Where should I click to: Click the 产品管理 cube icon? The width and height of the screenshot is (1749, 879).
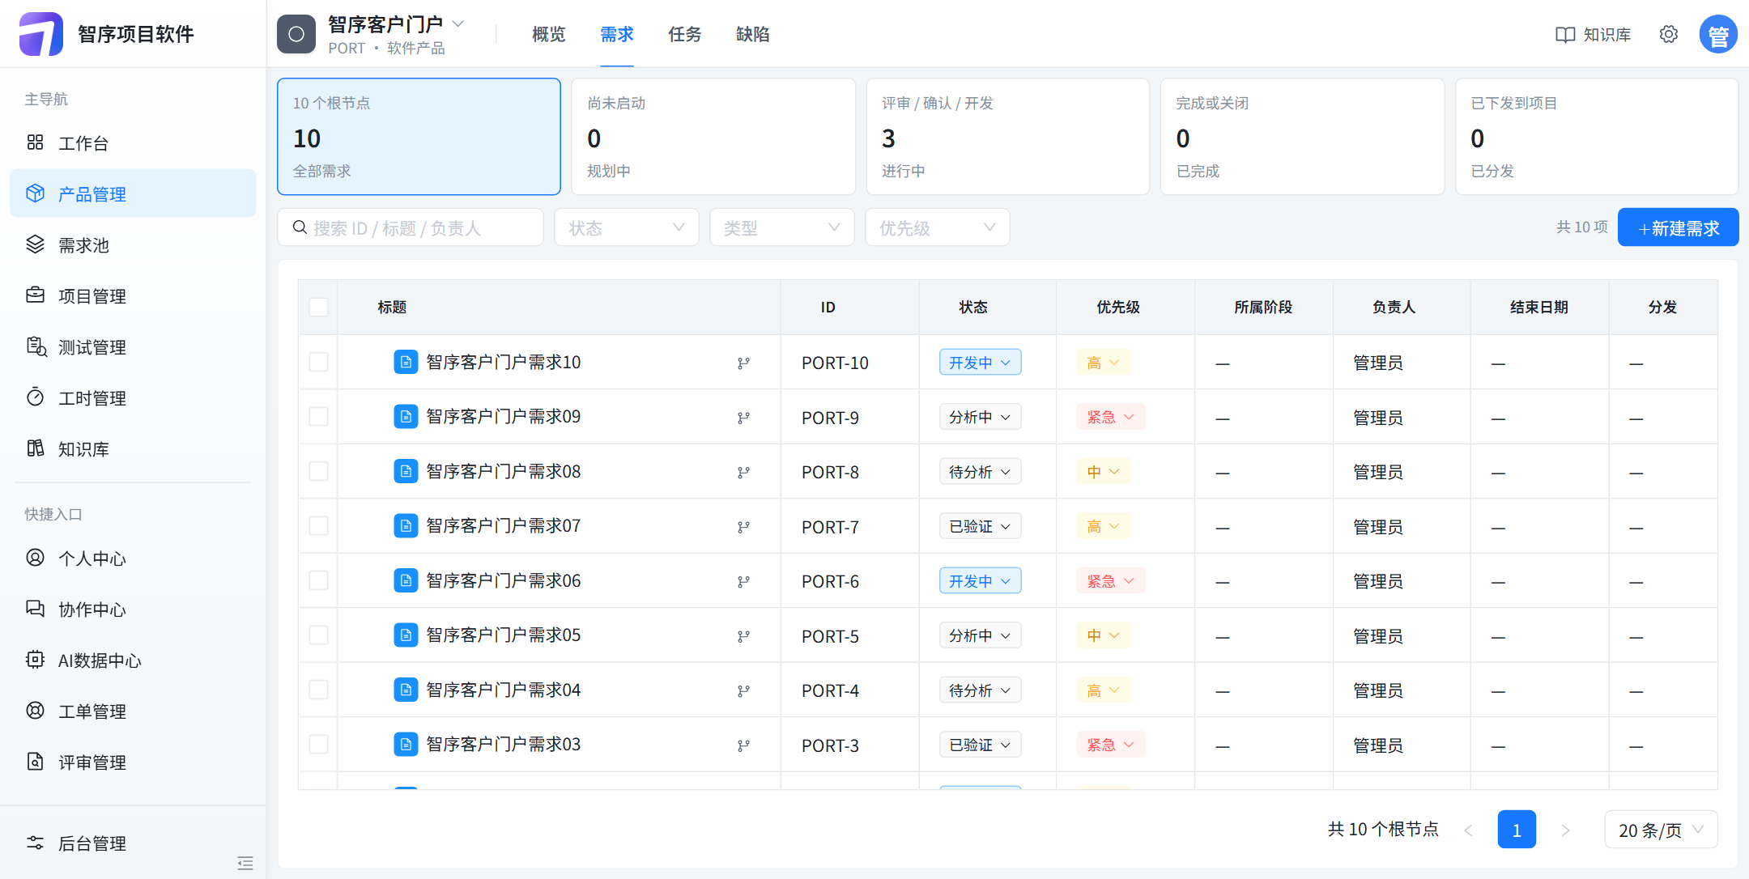click(x=35, y=193)
